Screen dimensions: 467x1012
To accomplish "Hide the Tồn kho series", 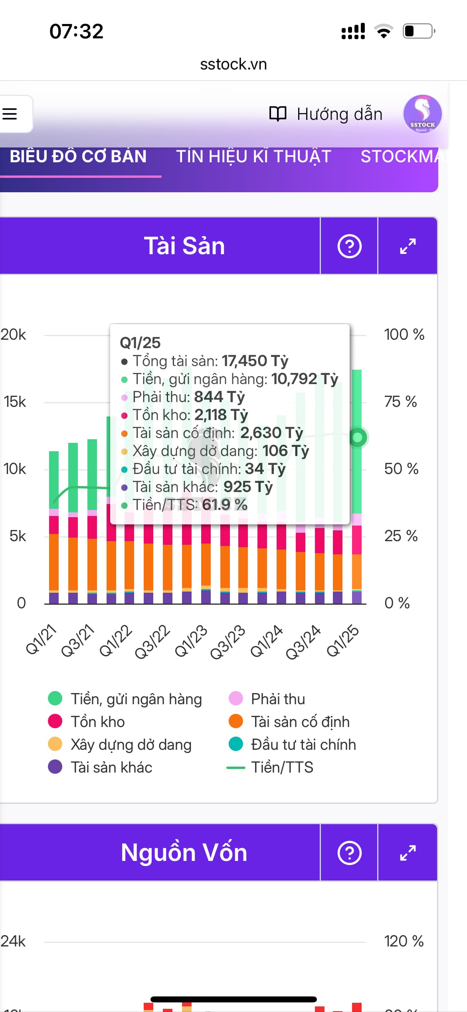I will click(97, 722).
